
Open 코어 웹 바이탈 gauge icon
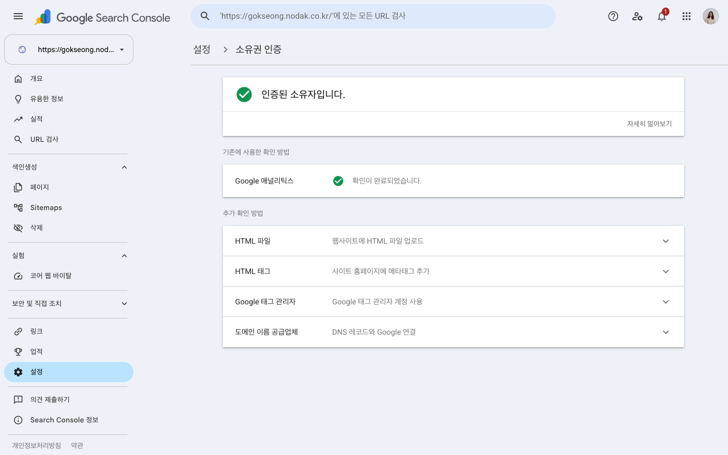tap(18, 276)
